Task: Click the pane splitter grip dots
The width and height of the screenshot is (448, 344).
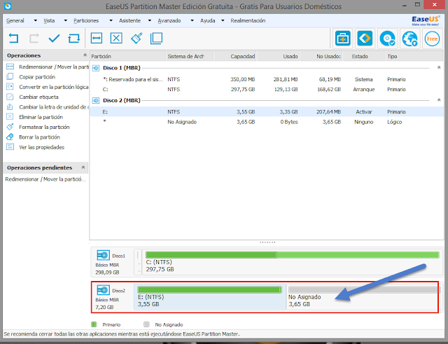Action: click(267, 242)
